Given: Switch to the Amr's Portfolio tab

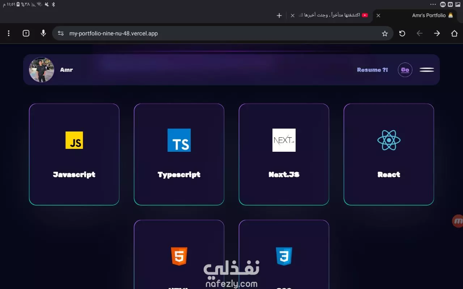Looking at the screenshot, I should [x=416, y=16].
